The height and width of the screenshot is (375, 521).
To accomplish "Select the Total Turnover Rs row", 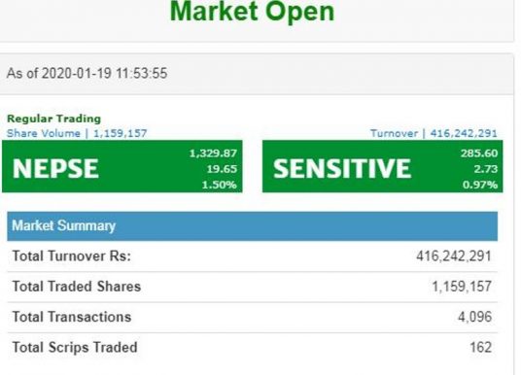I will tap(252, 256).
